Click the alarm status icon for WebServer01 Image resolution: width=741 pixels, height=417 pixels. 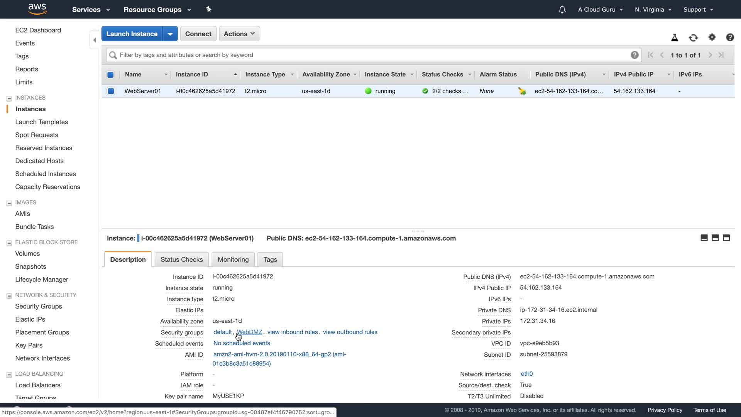(522, 91)
